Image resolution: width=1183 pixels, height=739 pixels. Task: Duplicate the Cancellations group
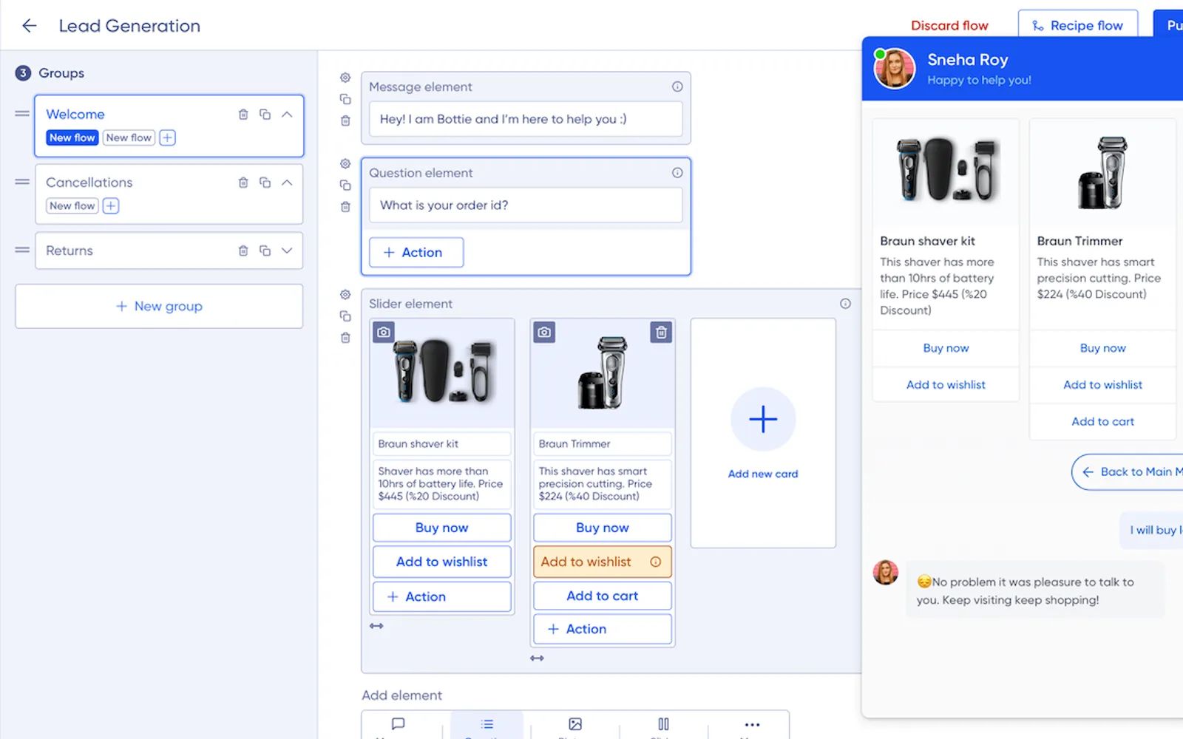click(265, 183)
